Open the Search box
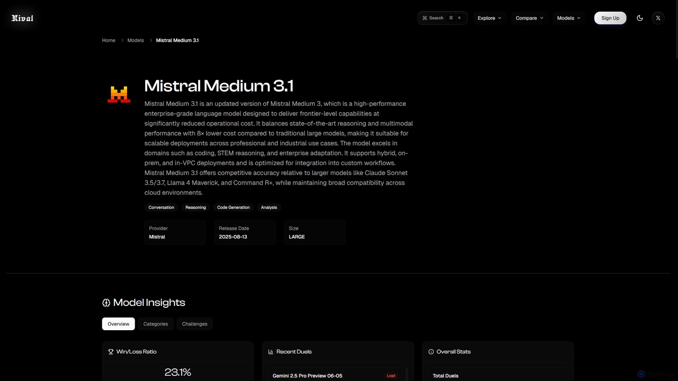 (x=442, y=18)
